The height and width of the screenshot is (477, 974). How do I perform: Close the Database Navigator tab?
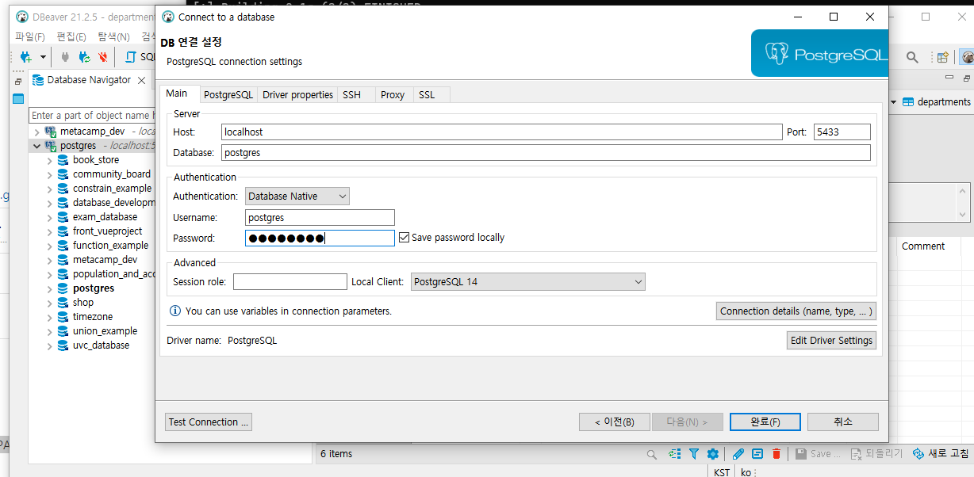click(x=142, y=80)
